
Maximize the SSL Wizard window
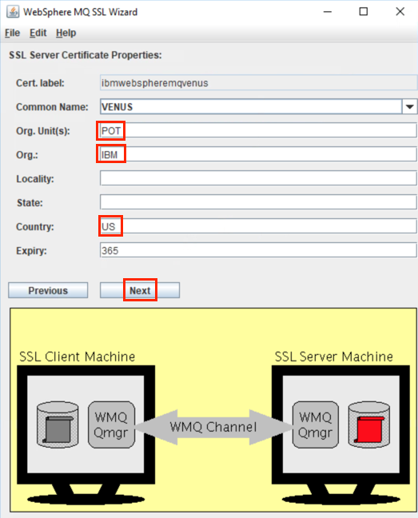coord(364,11)
